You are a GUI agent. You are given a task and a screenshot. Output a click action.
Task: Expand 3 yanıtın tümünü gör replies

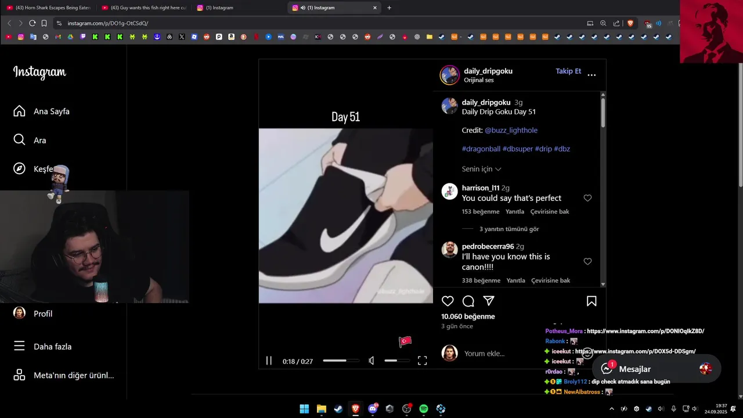pos(509,229)
